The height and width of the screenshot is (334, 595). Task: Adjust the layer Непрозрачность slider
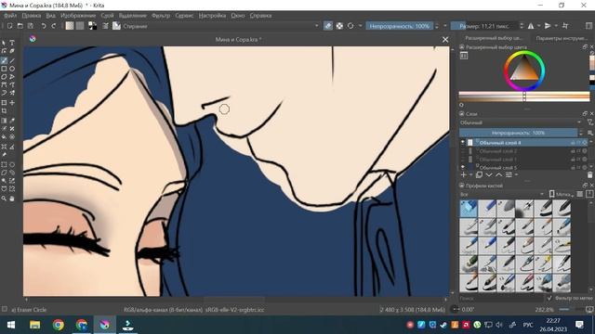click(519, 133)
